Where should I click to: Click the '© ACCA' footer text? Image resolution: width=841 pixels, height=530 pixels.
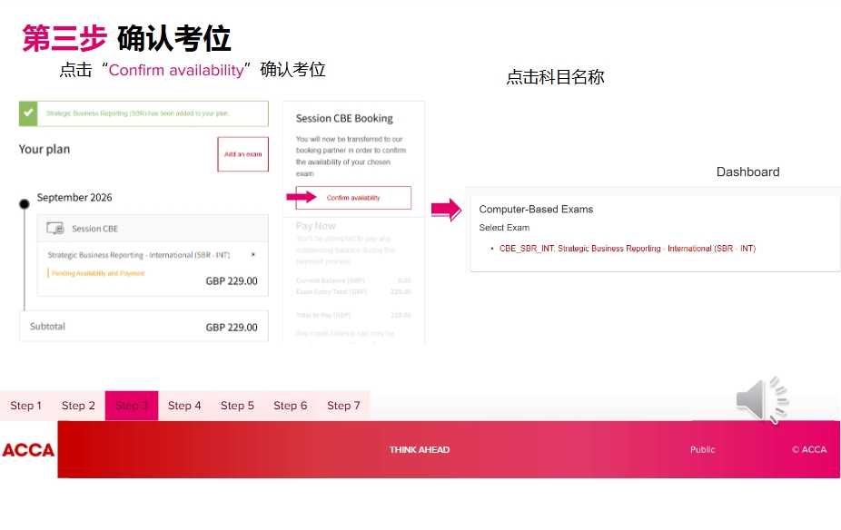[x=809, y=449]
